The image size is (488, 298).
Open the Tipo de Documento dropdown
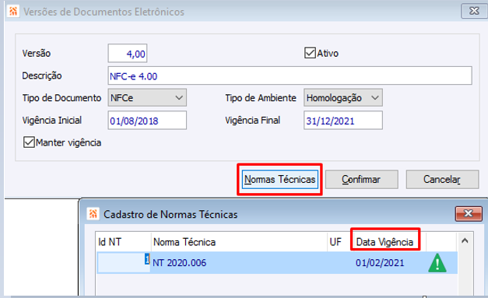coord(147,98)
